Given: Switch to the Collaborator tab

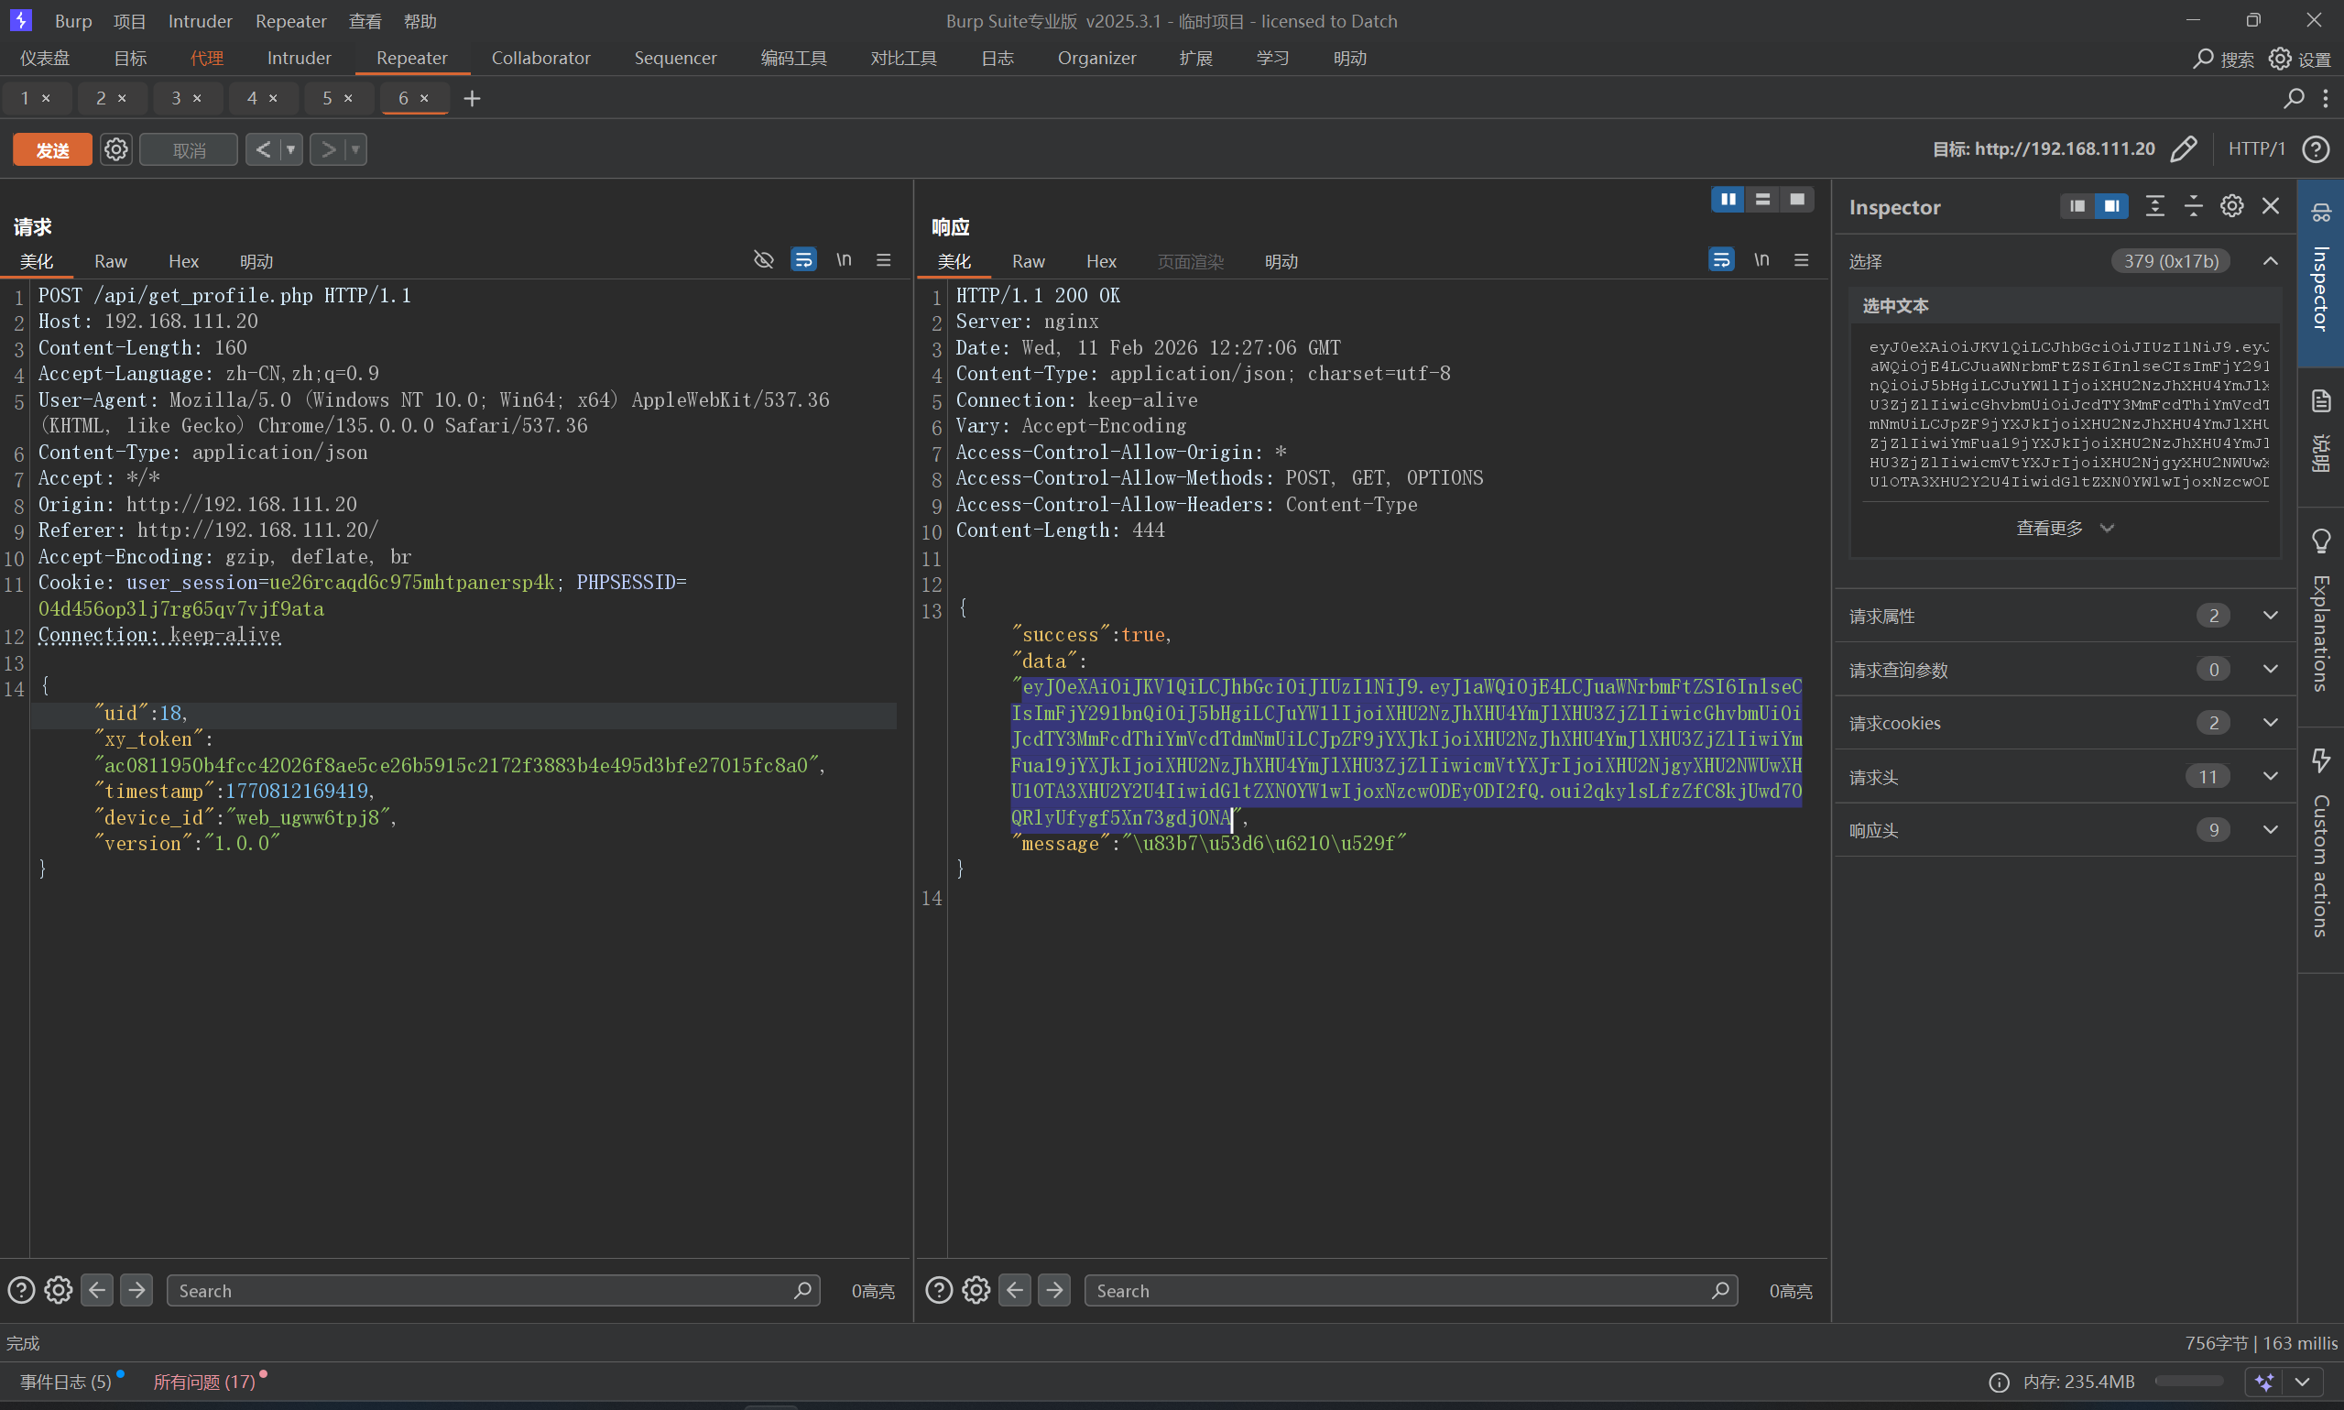Looking at the screenshot, I should (x=540, y=58).
